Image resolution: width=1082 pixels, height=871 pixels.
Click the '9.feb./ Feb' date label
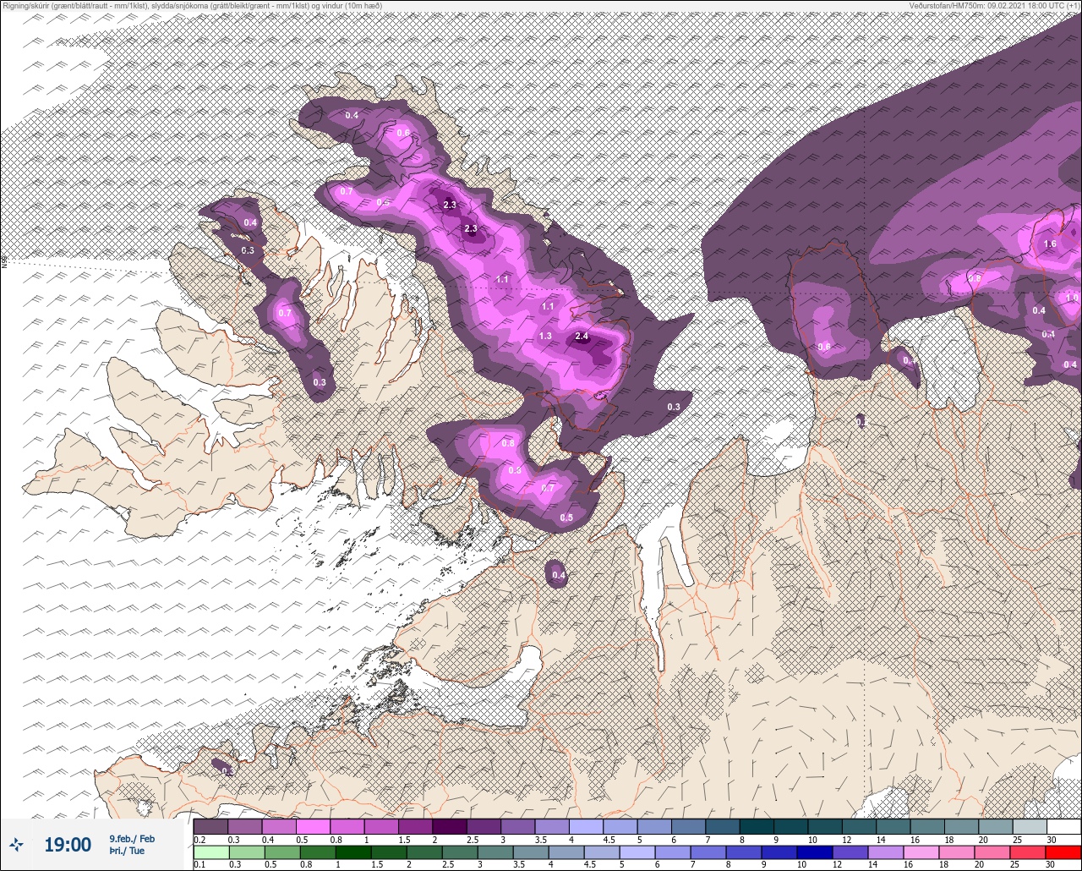[132, 838]
